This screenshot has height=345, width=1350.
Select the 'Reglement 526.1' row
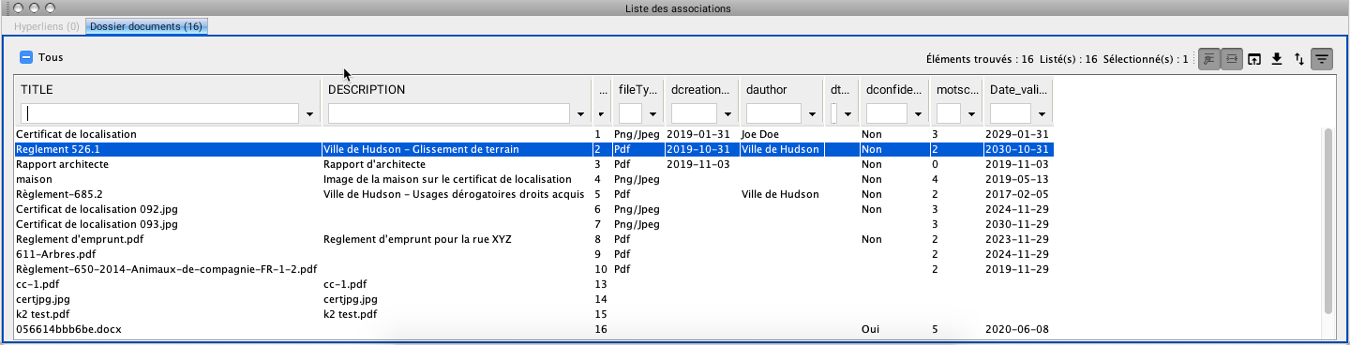[533, 149]
